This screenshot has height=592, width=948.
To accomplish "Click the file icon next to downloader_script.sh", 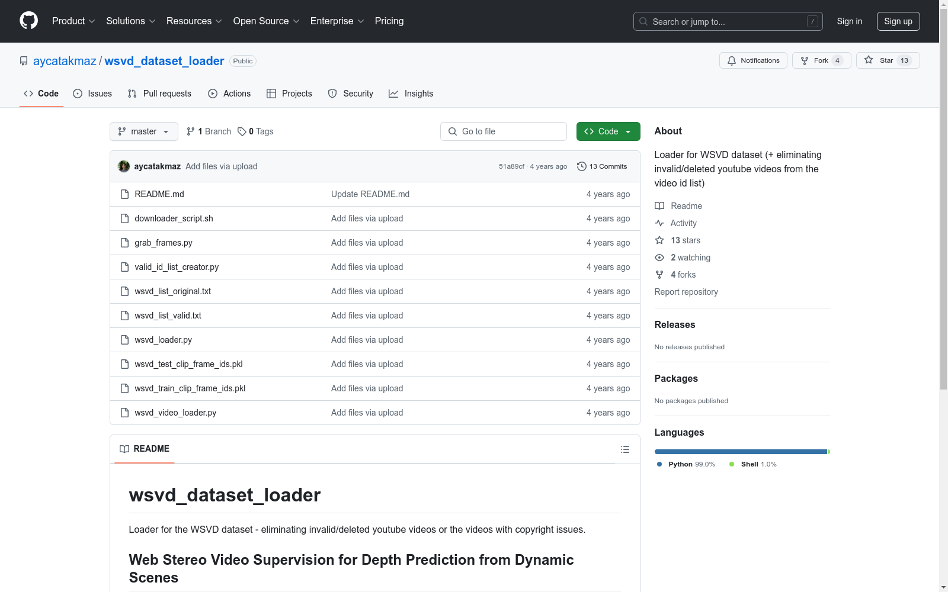I will [x=124, y=218].
